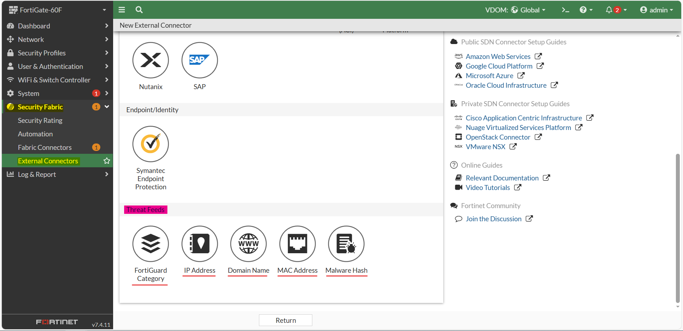Click Cisco ACI external-link icon

pos(590,118)
